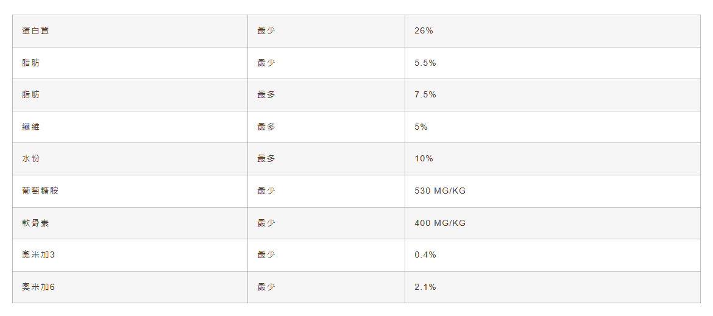Select the 530 MG/KG value cell
This screenshot has height=316, width=713.
[x=440, y=191]
